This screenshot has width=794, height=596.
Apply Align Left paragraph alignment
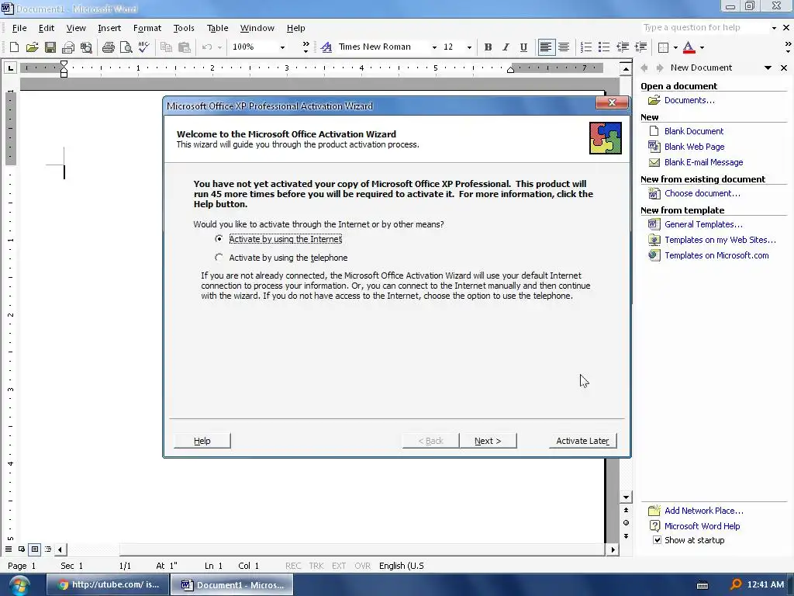click(545, 47)
